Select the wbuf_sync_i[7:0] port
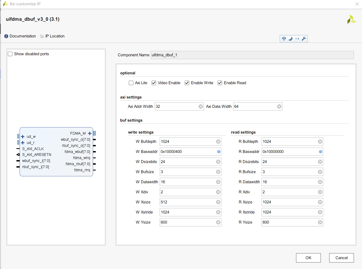Viewport: 362px width, 269px height. pos(36,161)
